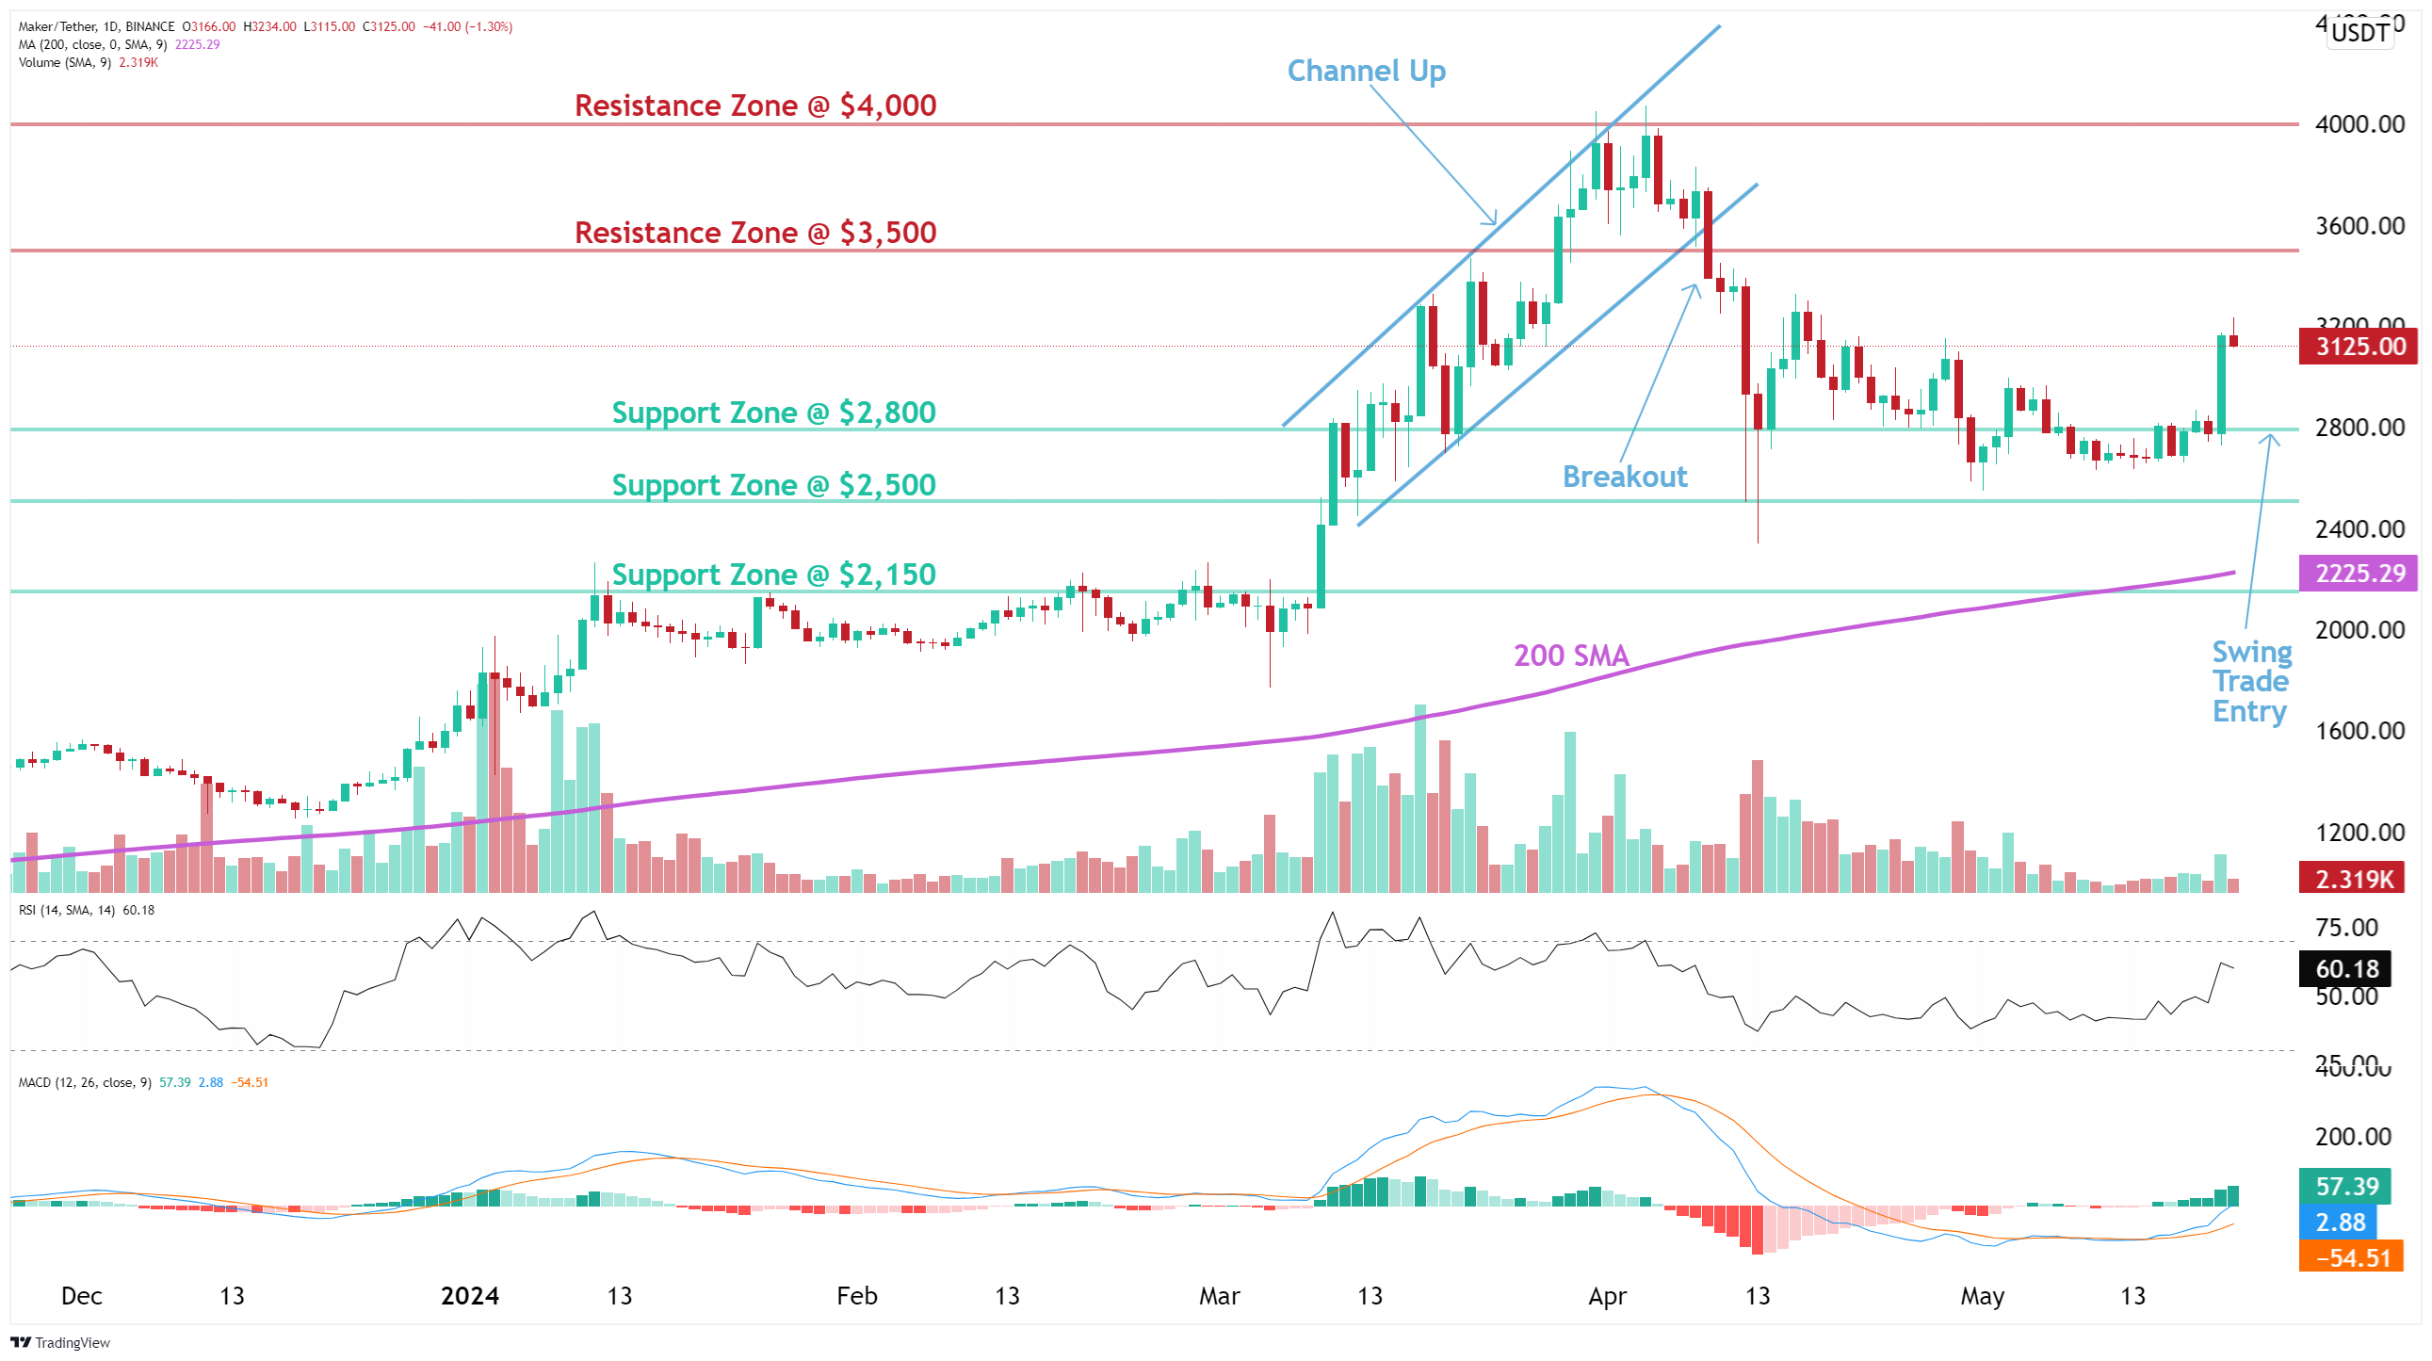The width and height of the screenshot is (2432, 1361).
Task: Click the USDT currency label button
Action: pyautogui.click(x=2359, y=33)
